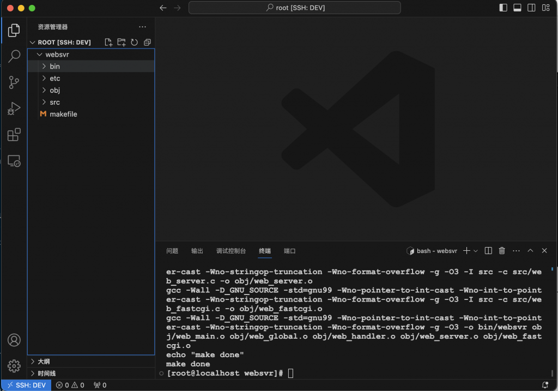
Task: Toggle the bottom panel layout button
Action: coord(517,8)
